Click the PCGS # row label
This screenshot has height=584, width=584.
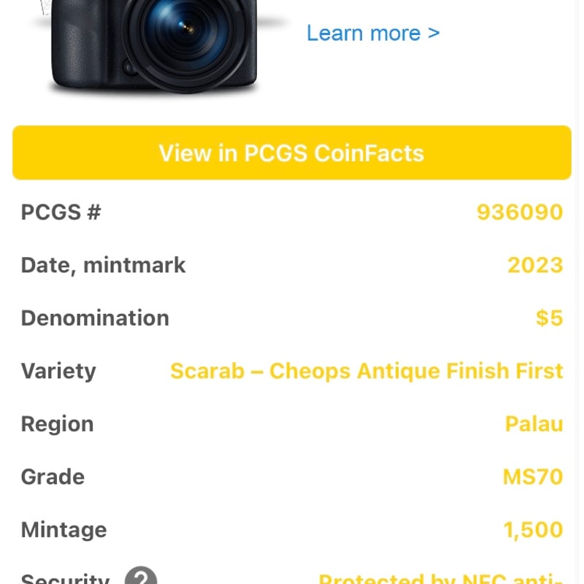[x=61, y=212]
